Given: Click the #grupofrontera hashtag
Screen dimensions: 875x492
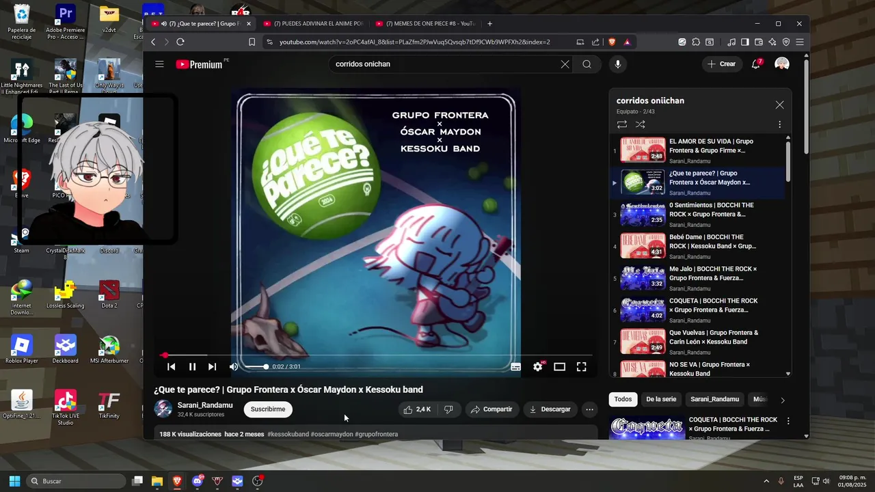Looking at the screenshot, I should [376, 434].
